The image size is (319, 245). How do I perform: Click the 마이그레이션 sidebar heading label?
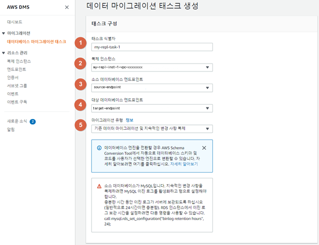pos(19,33)
